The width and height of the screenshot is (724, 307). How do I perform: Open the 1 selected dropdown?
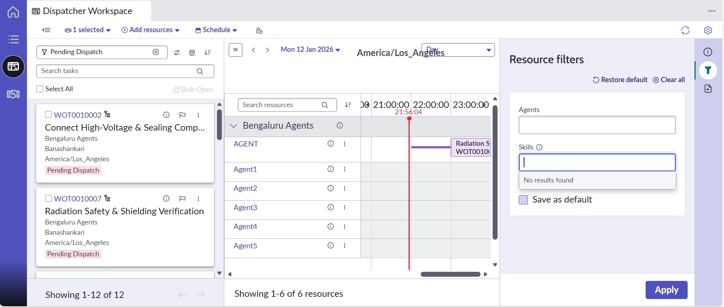coord(87,30)
